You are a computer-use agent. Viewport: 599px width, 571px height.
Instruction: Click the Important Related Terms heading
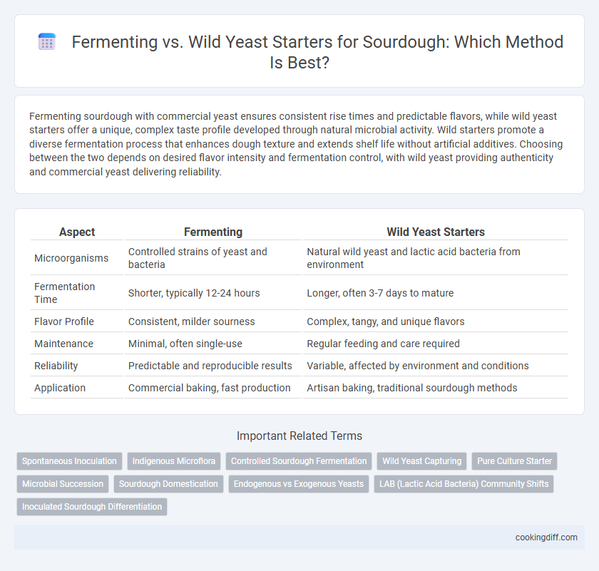[299, 436]
